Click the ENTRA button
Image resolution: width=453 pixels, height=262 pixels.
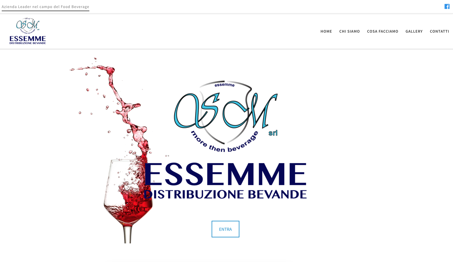coord(225,229)
